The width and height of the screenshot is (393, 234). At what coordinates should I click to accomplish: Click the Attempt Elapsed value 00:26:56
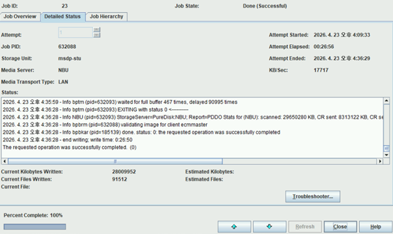coord(324,46)
